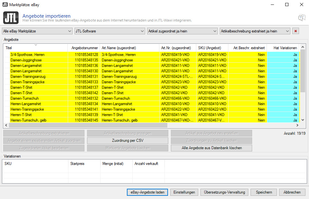Click the JTL logo next to Angebote importieren
The height and width of the screenshot is (199, 309).
click(x=11, y=18)
